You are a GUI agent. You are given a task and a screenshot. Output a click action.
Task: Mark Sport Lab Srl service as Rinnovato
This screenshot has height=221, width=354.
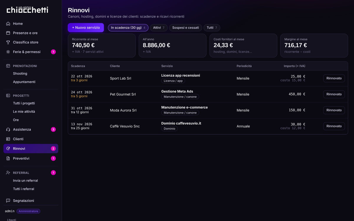[x=334, y=78]
